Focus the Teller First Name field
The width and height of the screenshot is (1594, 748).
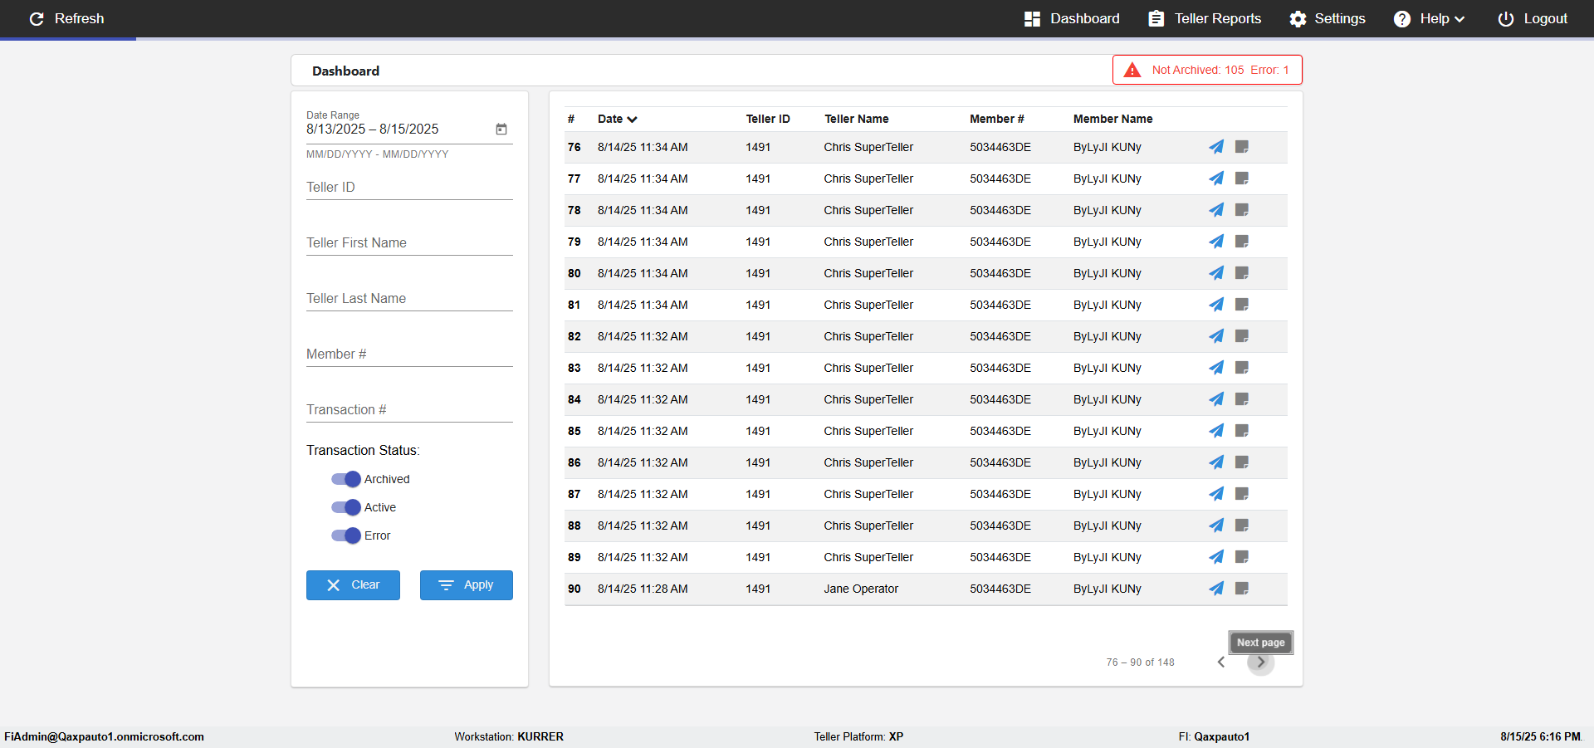pyautogui.click(x=409, y=242)
